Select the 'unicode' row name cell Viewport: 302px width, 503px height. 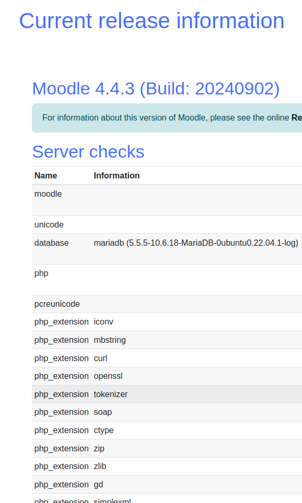pos(49,224)
